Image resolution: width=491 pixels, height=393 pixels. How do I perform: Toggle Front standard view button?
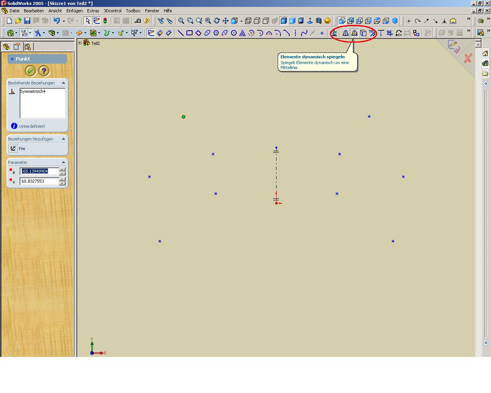pos(341,21)
